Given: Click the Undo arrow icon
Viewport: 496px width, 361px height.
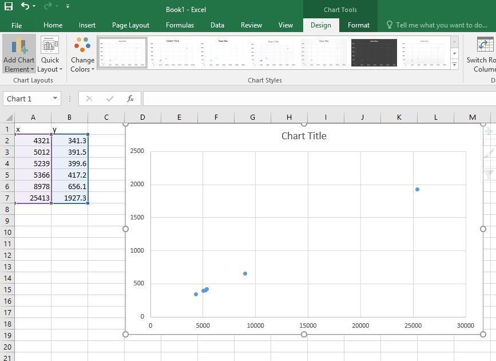Looking at the screenshot, I should point(25,6).
